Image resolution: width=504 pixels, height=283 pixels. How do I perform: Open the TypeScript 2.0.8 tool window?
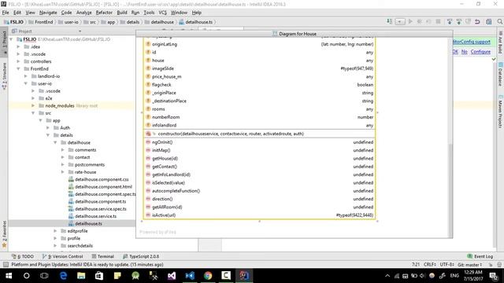tap(141, 256)
